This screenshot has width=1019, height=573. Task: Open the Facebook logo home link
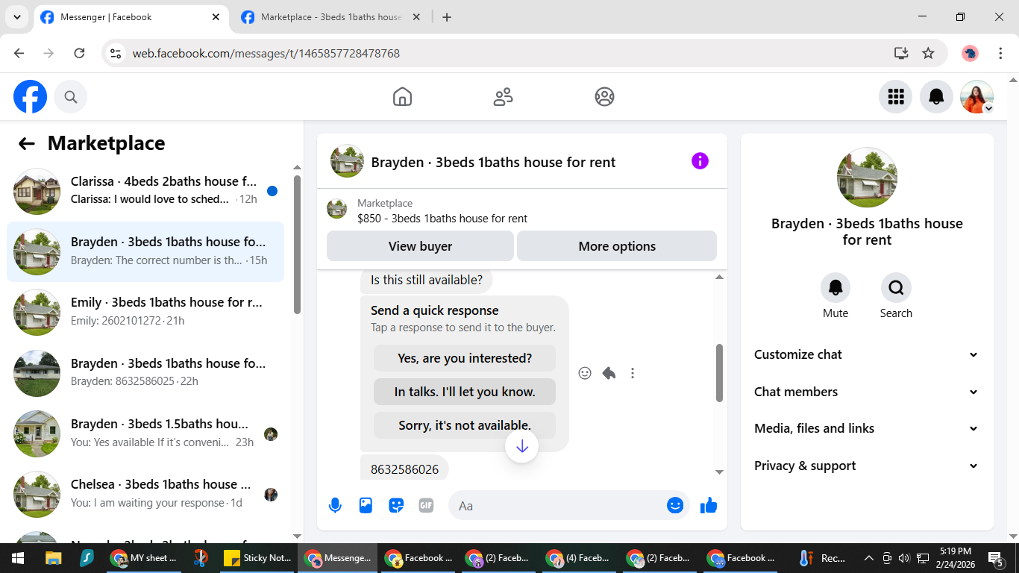point(30,97)
